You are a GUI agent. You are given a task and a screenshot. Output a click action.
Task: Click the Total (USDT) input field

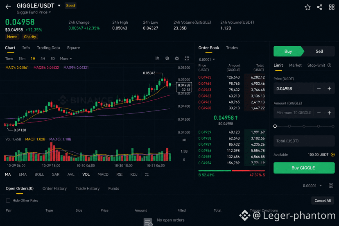pyautogui.click(x=304, y=141)
